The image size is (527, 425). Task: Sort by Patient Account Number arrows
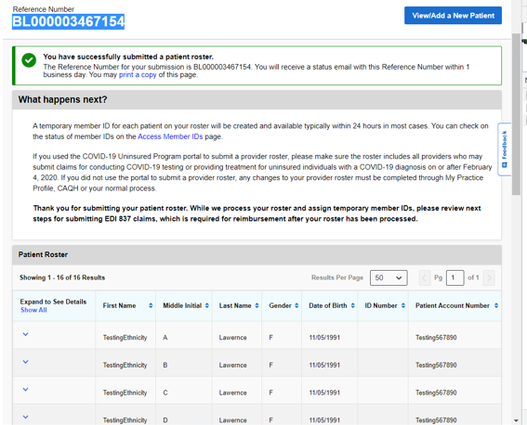(x=496, y=305)
